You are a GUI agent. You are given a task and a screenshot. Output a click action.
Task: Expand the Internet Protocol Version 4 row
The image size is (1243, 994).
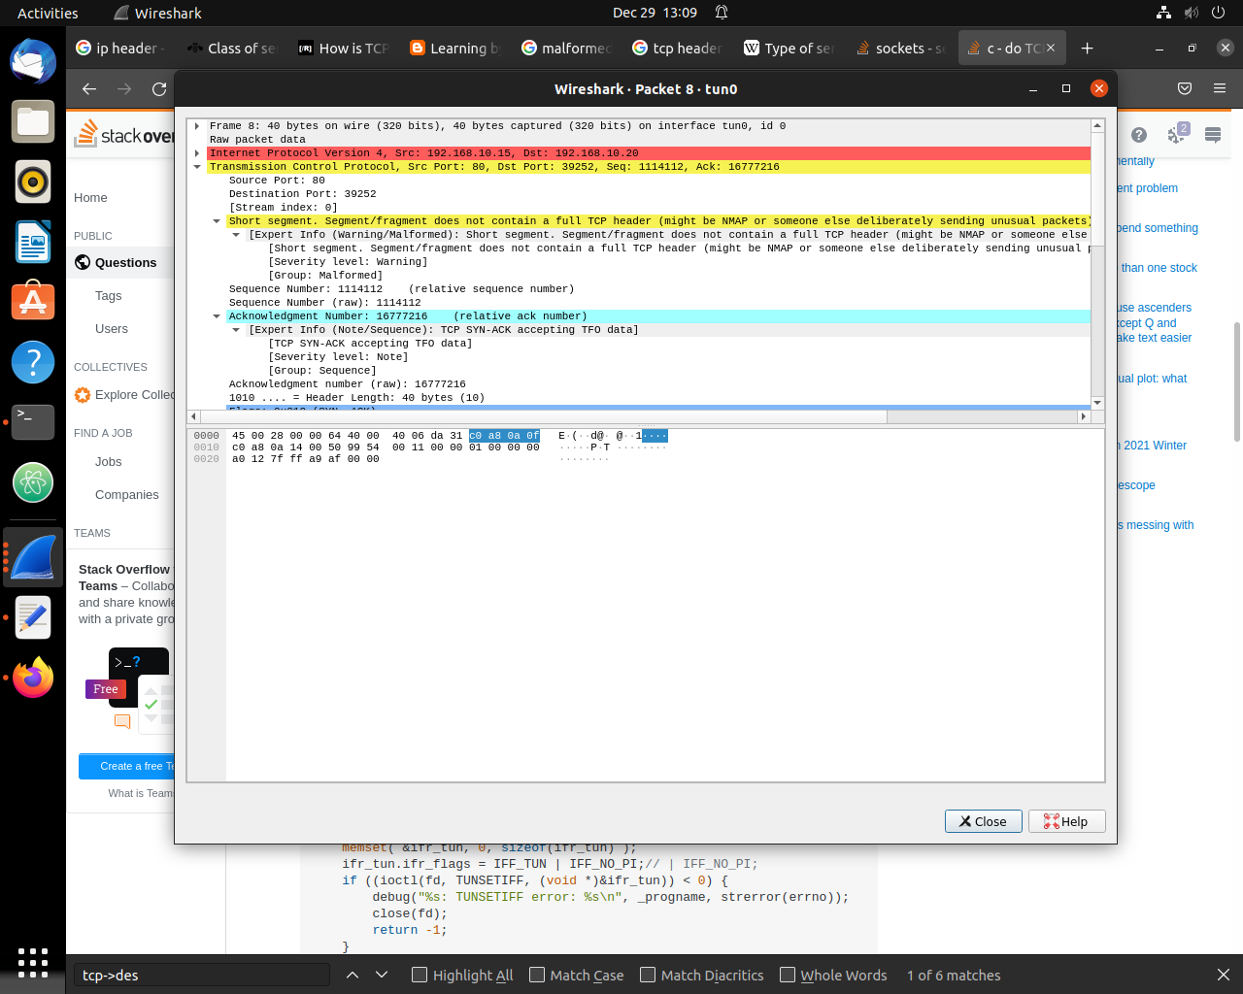(x=197, y=153)
